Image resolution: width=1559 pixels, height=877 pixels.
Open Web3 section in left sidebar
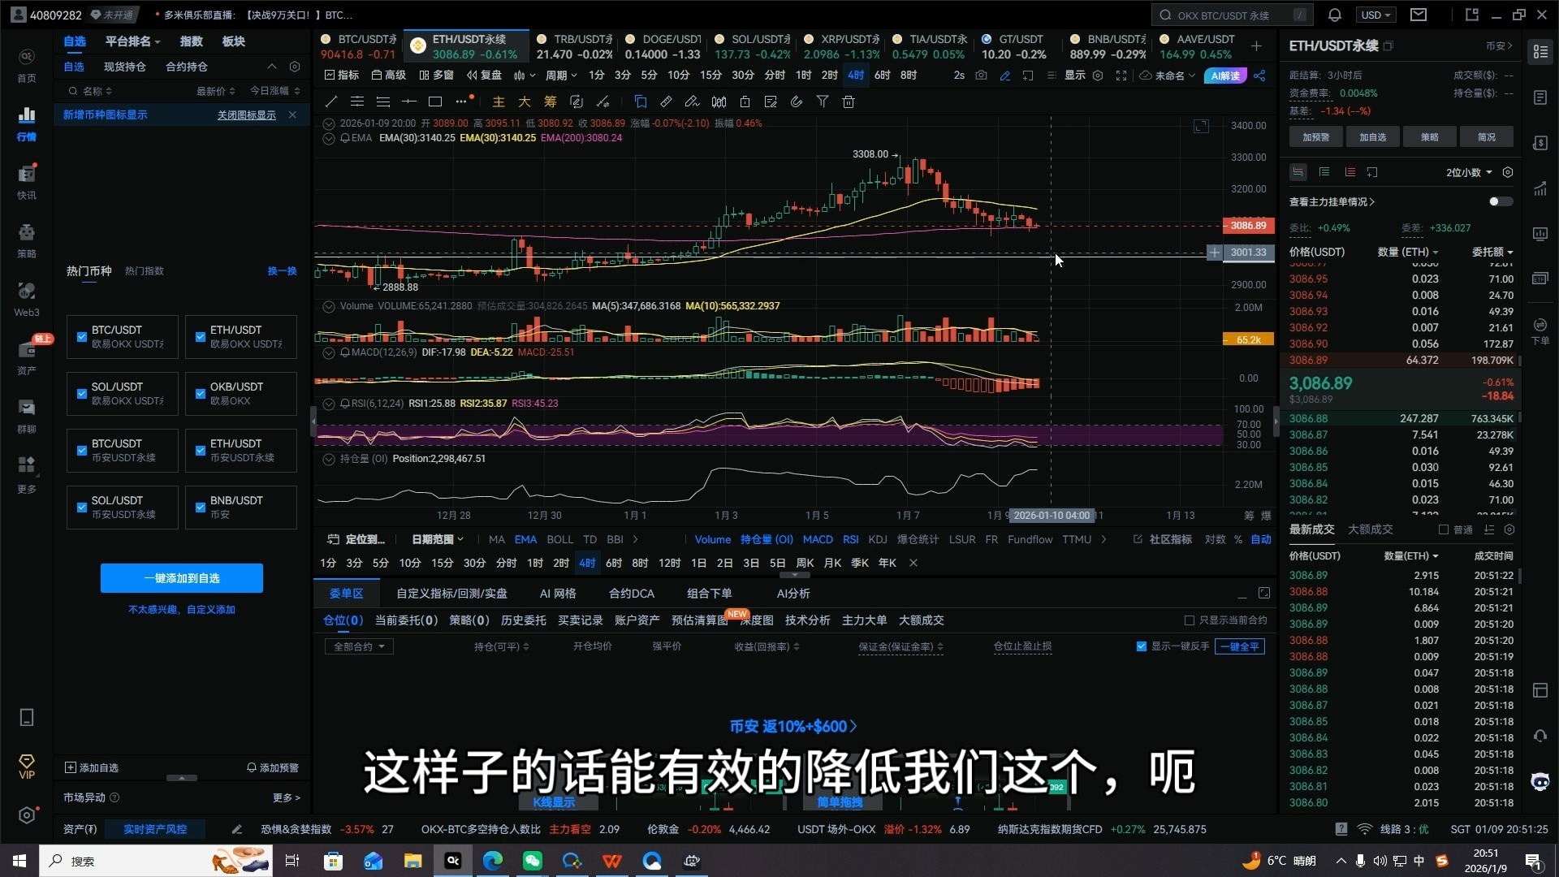tap(27, 300)
